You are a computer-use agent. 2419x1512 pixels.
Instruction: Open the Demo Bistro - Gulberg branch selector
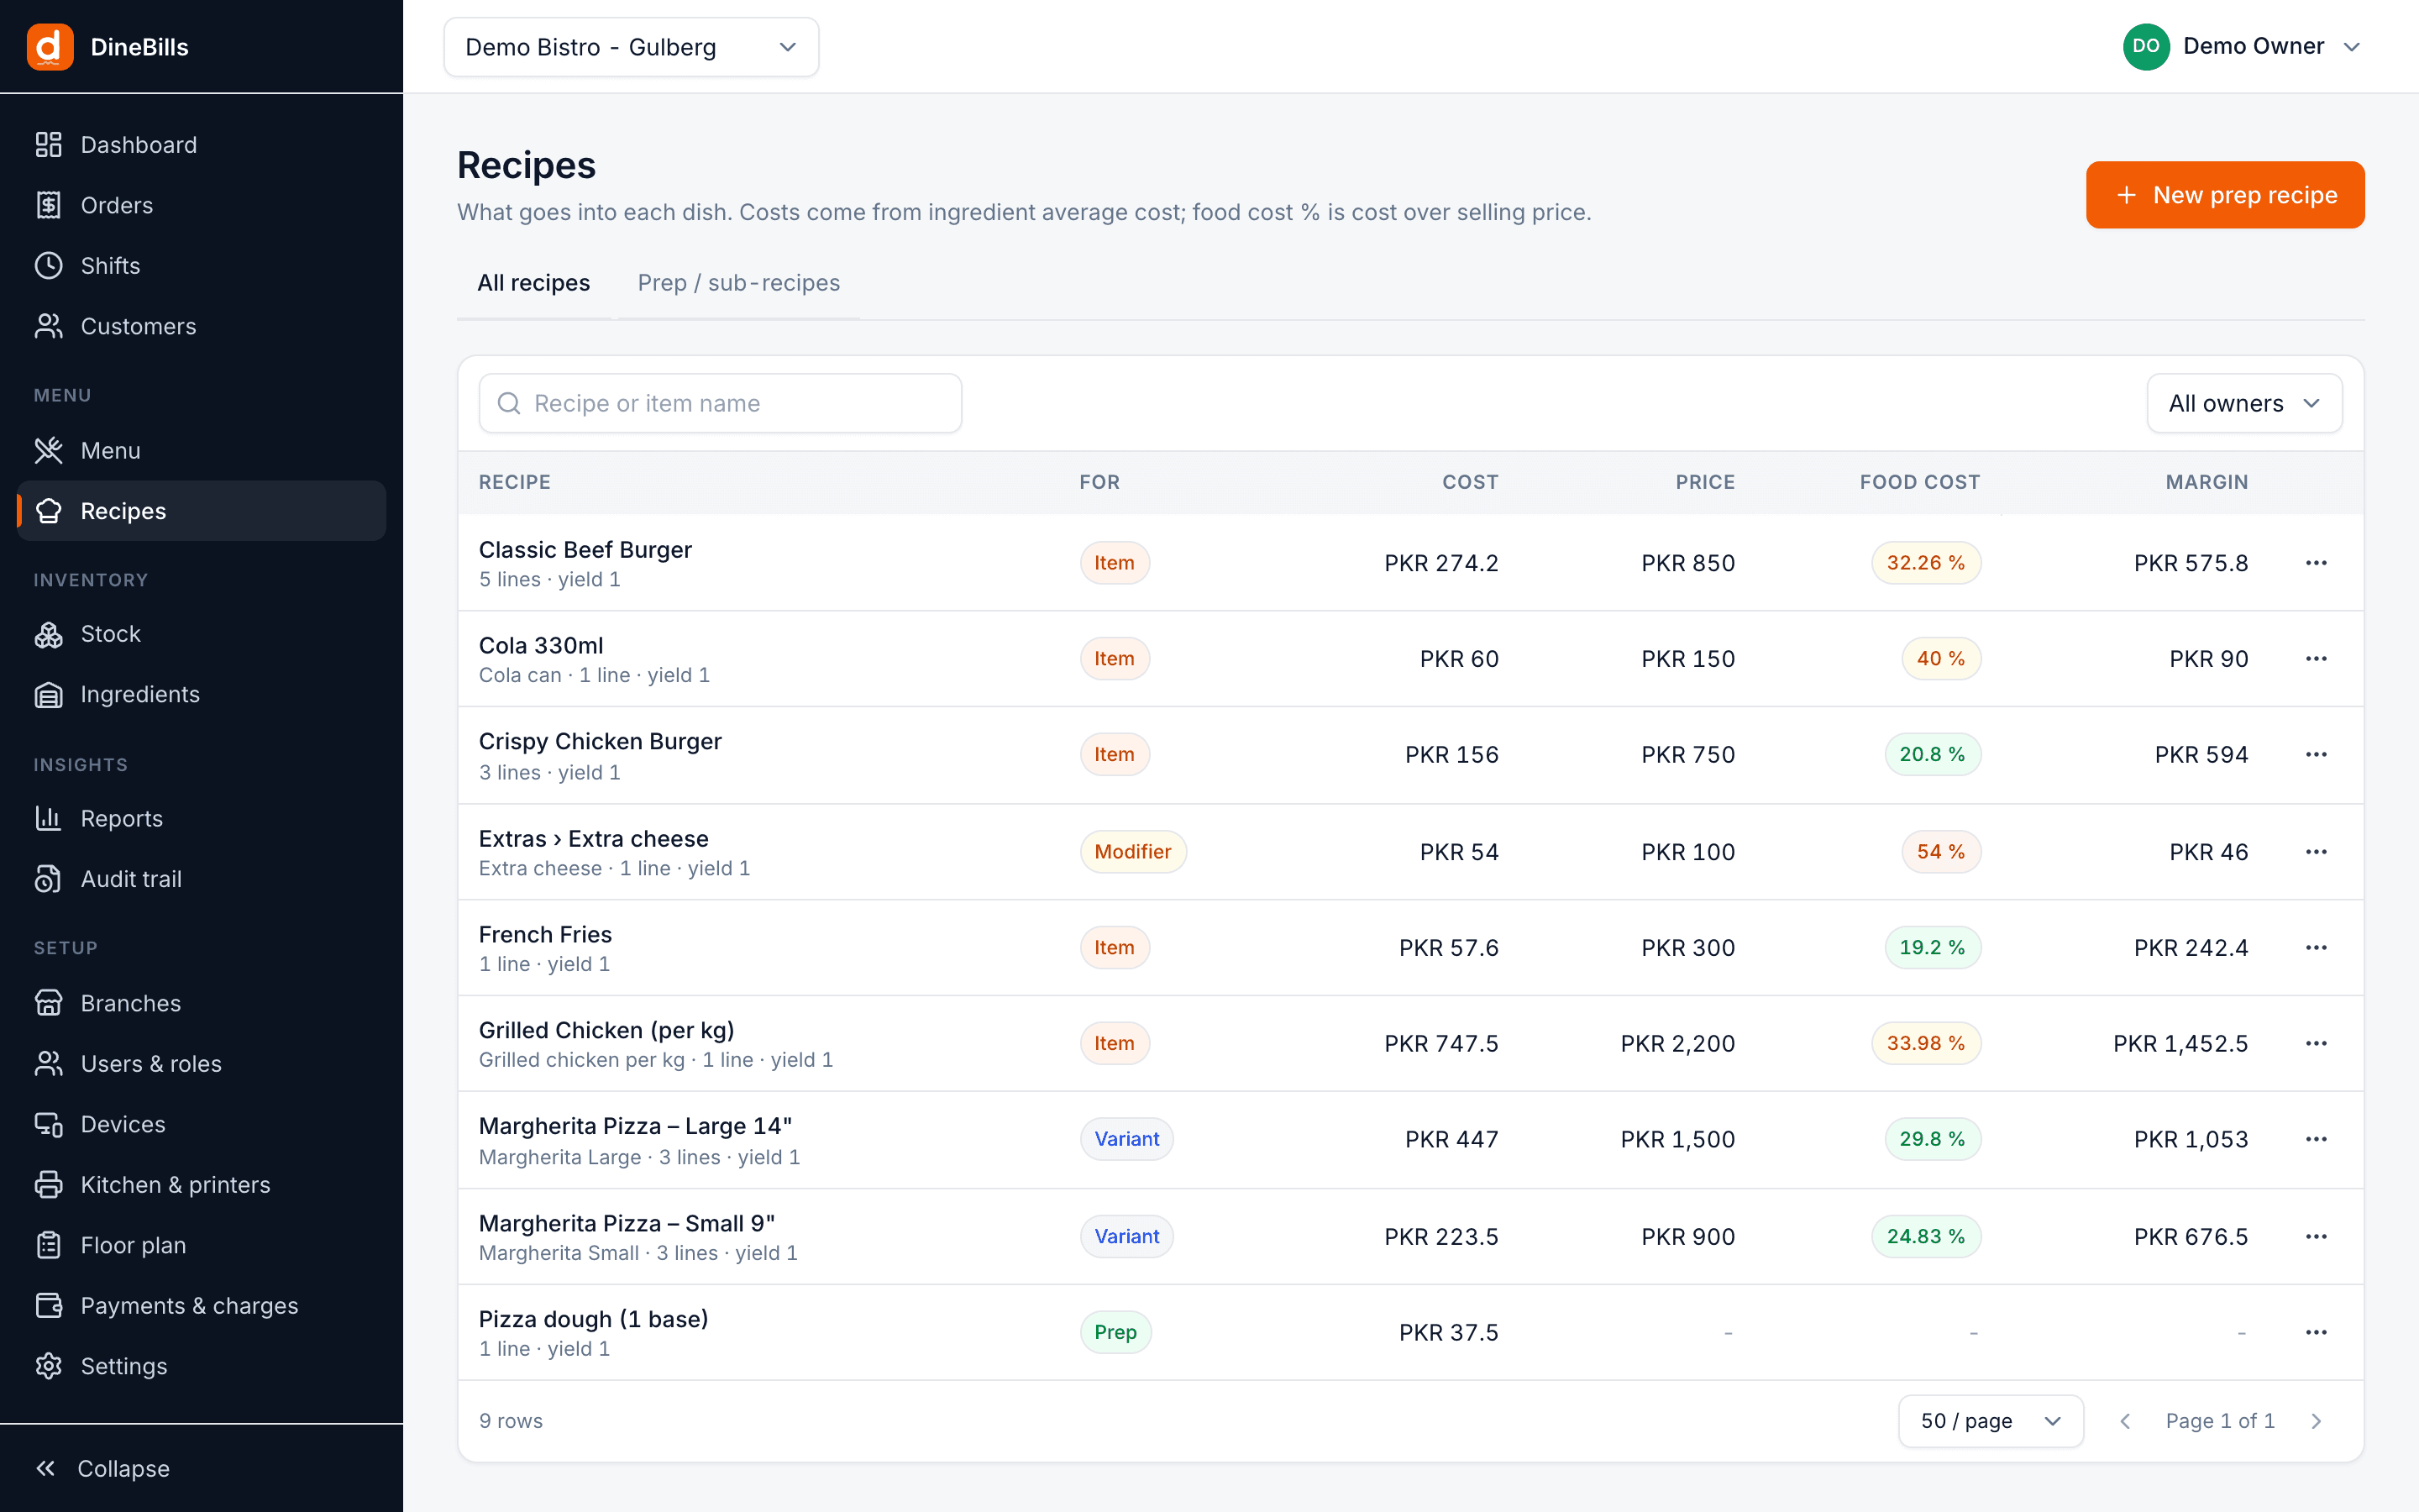(x=631, y=47)
